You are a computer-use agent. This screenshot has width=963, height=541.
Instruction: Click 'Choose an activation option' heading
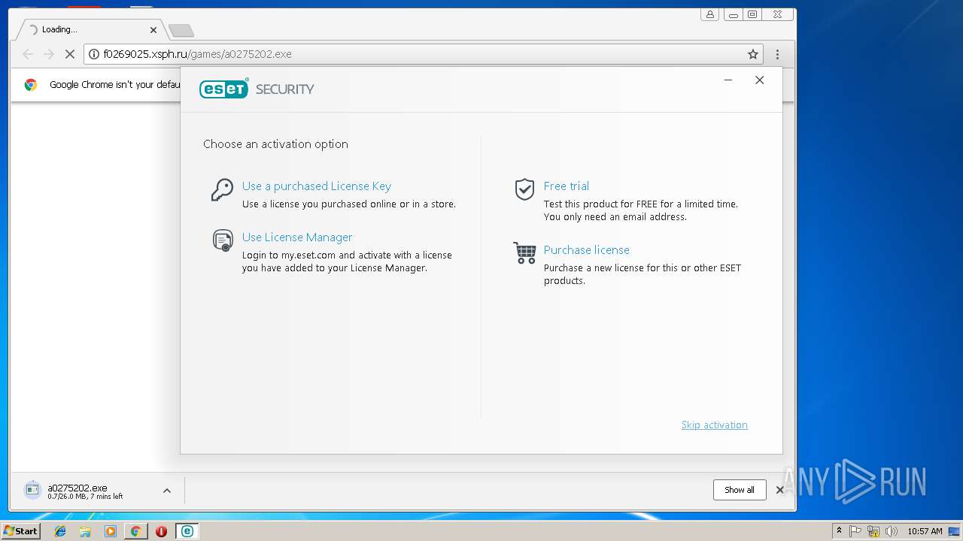pos(275,144)
